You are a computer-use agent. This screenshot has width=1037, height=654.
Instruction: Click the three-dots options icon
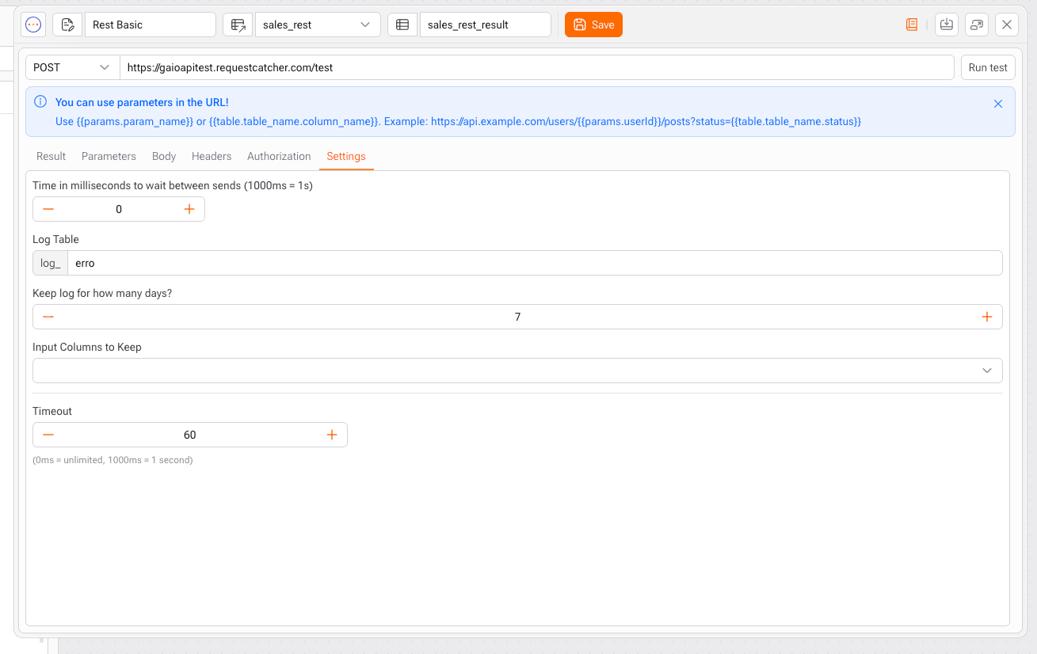pyautogui.click(x=33, y=25)
